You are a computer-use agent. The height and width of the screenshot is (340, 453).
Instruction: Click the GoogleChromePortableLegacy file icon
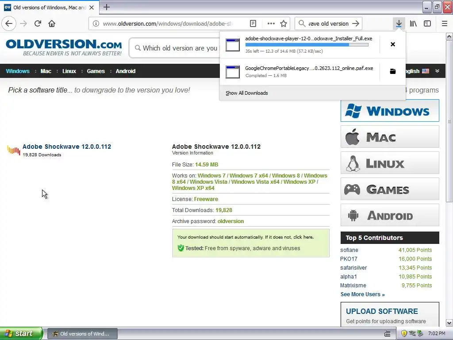[233, 72]
